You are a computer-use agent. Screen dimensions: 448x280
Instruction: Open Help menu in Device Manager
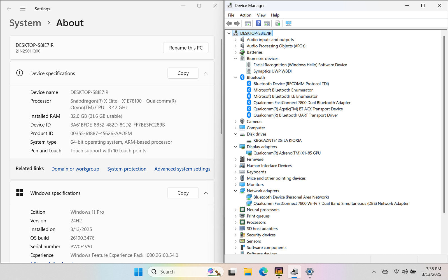click(x=275, y=15)
